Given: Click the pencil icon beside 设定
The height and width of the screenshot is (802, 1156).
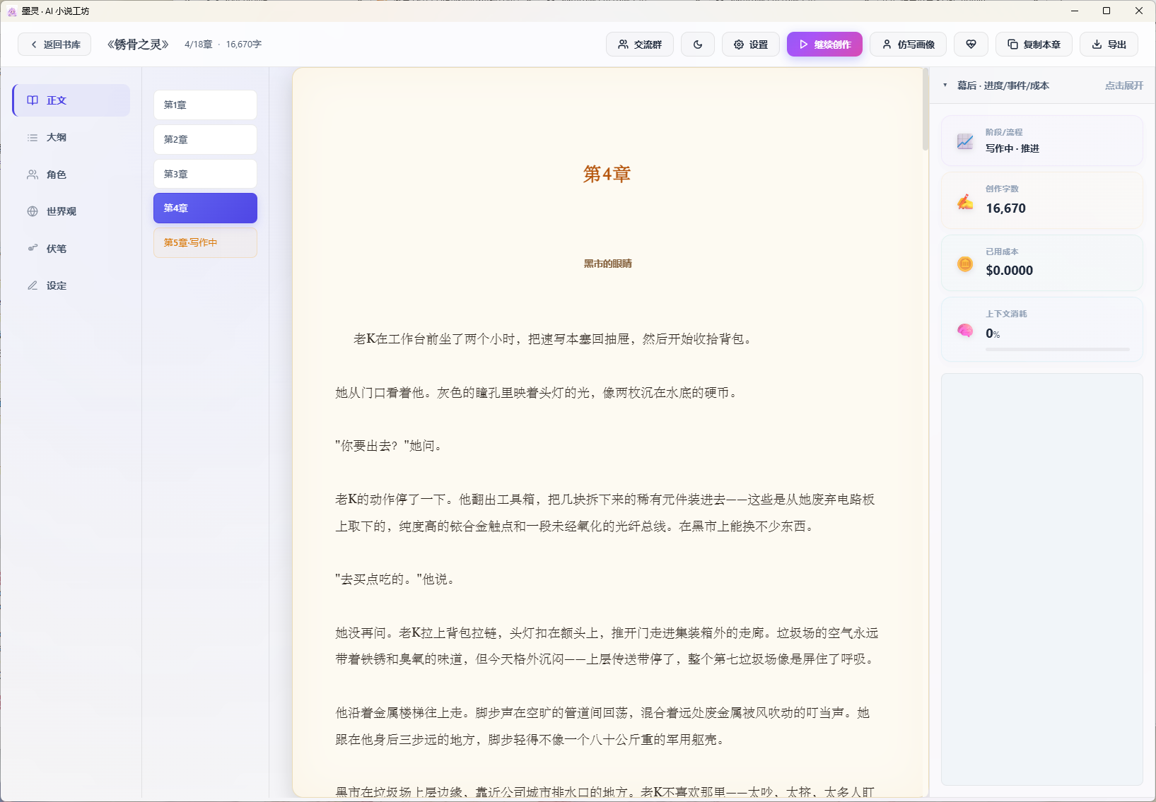Looking at the screenshot, I should click(x=33, y=285).
